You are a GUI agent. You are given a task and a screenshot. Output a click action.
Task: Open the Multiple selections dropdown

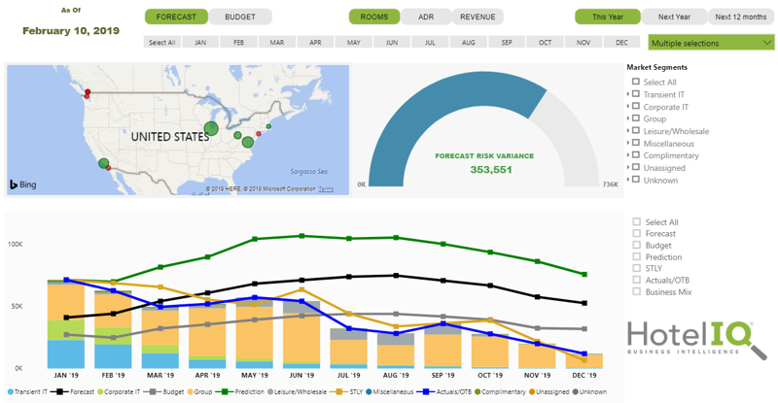click(711, 43)
